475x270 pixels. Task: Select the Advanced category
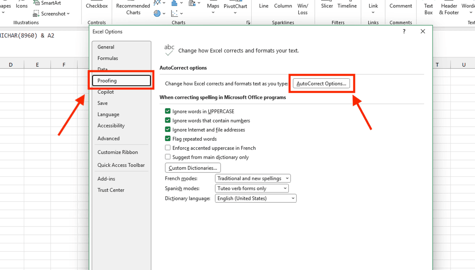coord(121,139)
